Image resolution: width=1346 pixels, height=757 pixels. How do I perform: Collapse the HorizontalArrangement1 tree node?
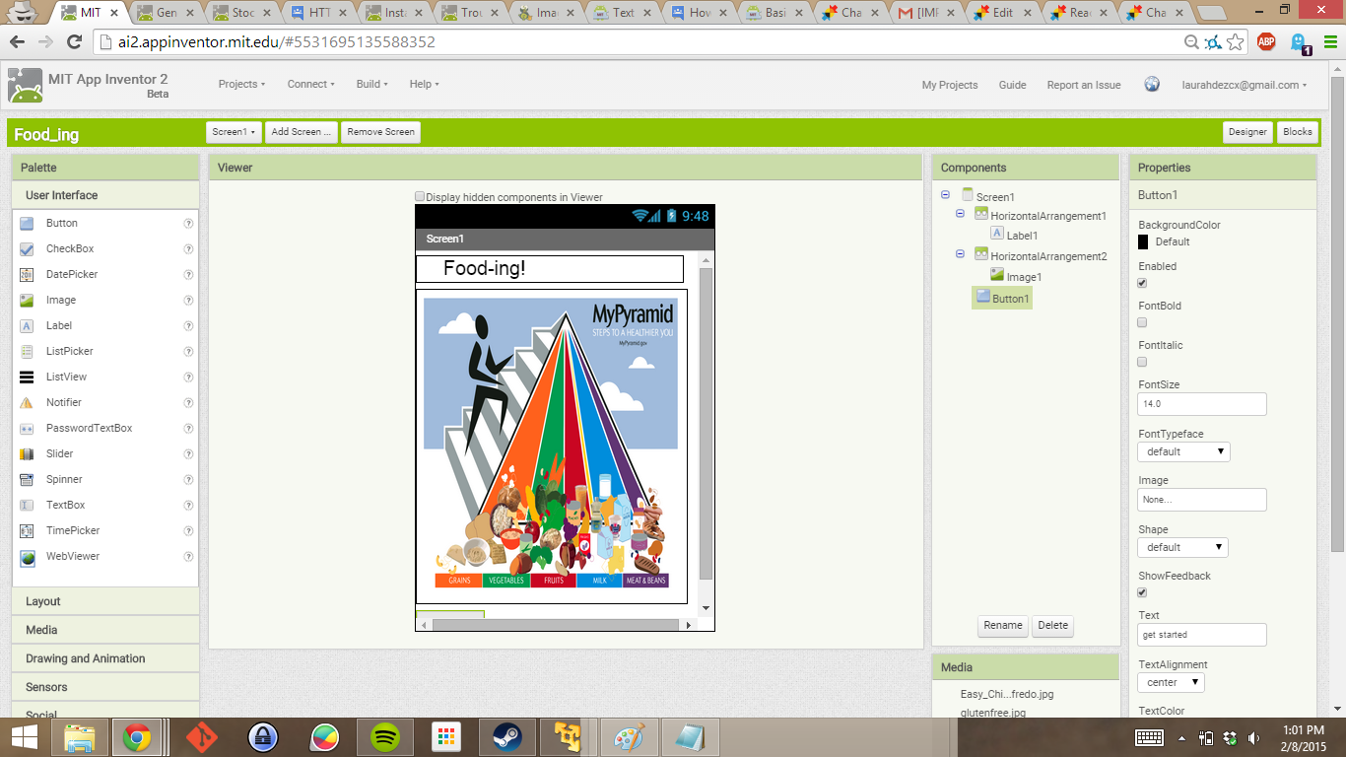coord(960,214)
